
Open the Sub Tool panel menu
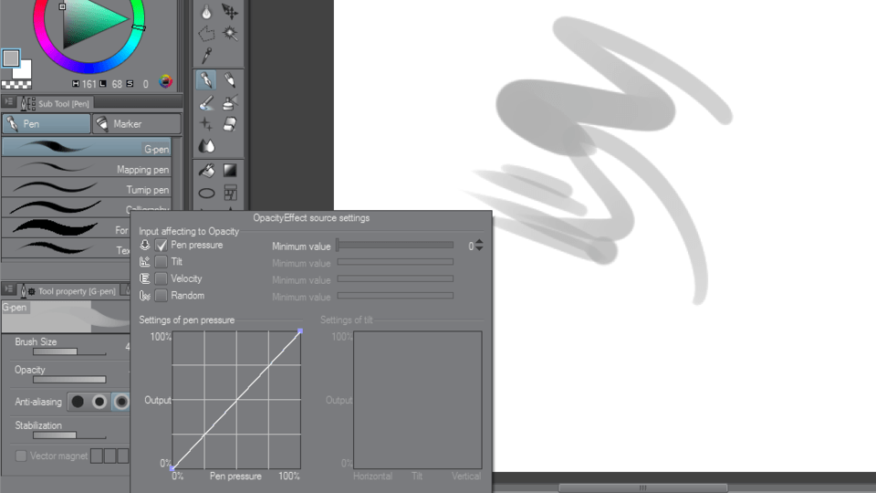9,103
